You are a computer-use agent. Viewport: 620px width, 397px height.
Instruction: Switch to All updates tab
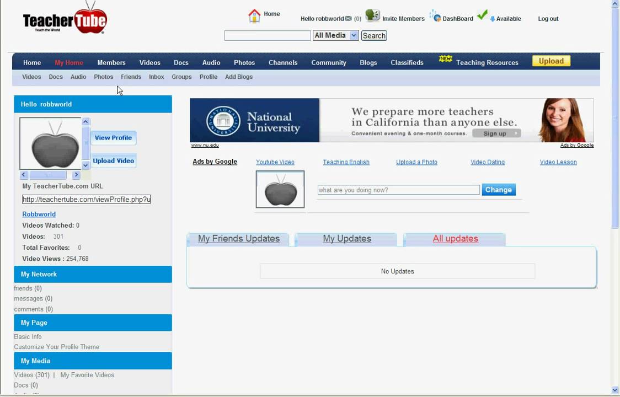click(x=455, y=239)
